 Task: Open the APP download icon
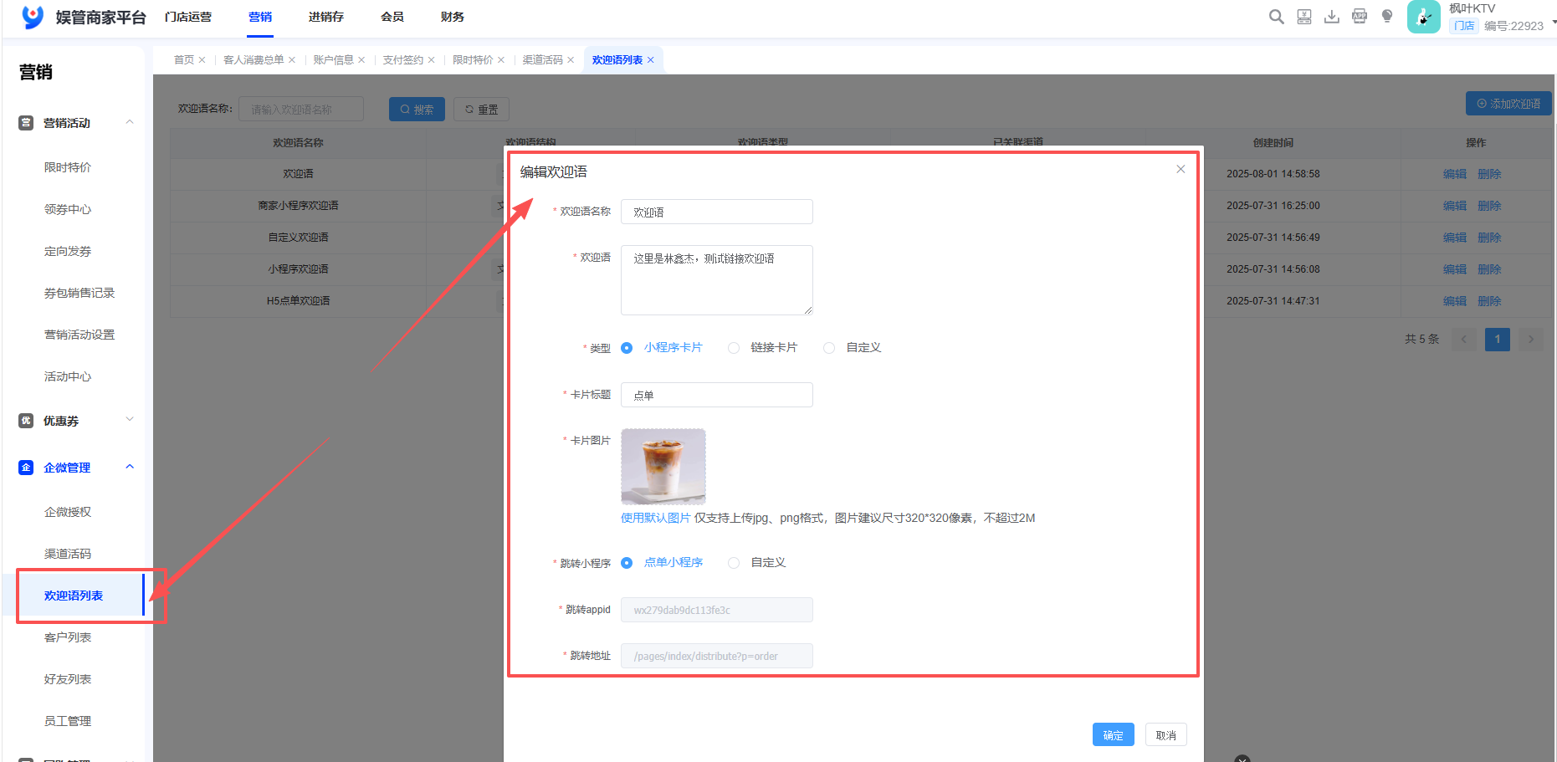[x=1359, y=16]
